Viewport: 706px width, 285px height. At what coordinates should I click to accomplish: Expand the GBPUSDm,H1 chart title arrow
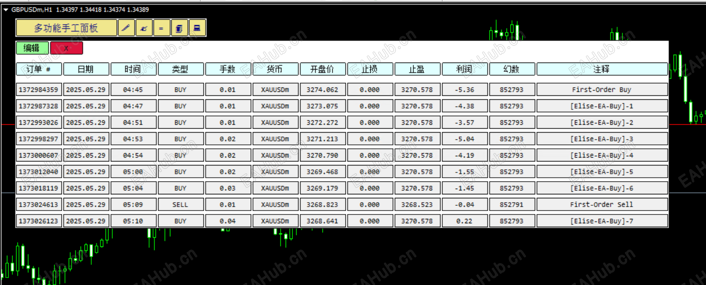point(6,10)
